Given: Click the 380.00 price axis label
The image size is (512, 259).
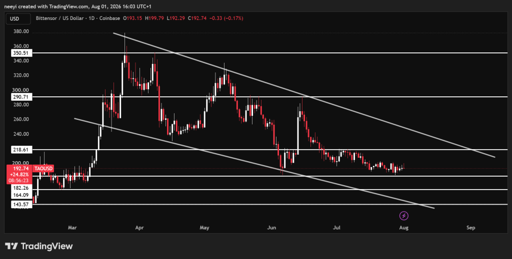Looking at the screenshot, I should coord(21,31).
